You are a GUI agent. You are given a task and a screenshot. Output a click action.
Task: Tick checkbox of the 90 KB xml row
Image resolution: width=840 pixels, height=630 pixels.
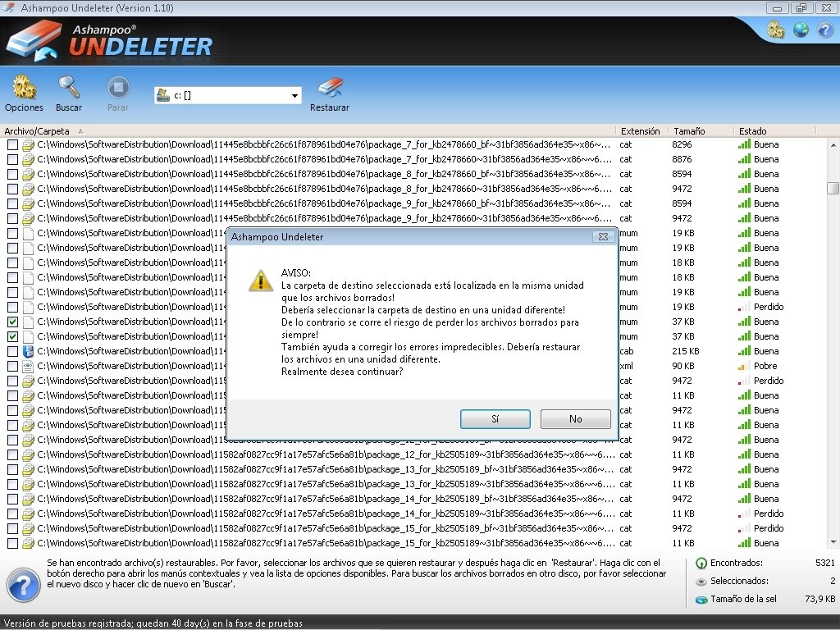pos(12,367)
